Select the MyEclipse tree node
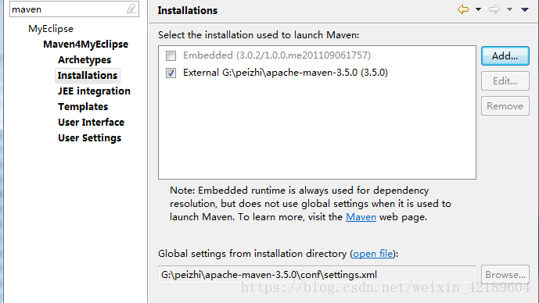Viewport: 539px width, 303px height. (x=51, y=29)
